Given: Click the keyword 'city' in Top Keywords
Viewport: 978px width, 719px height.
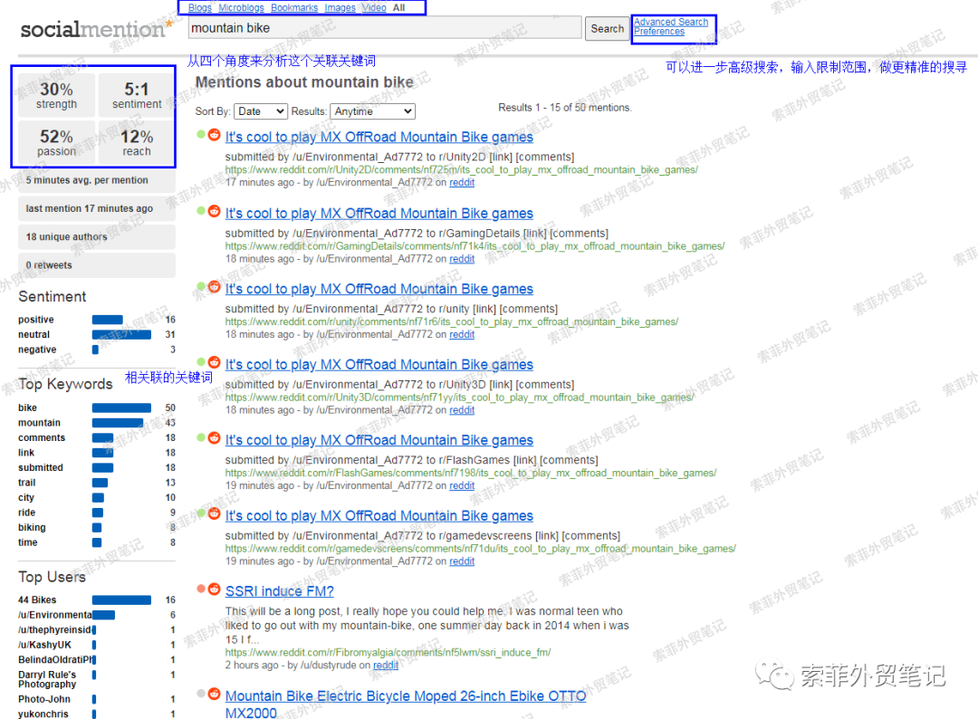Looking at the screenshot, I should [x=26, y=498].
